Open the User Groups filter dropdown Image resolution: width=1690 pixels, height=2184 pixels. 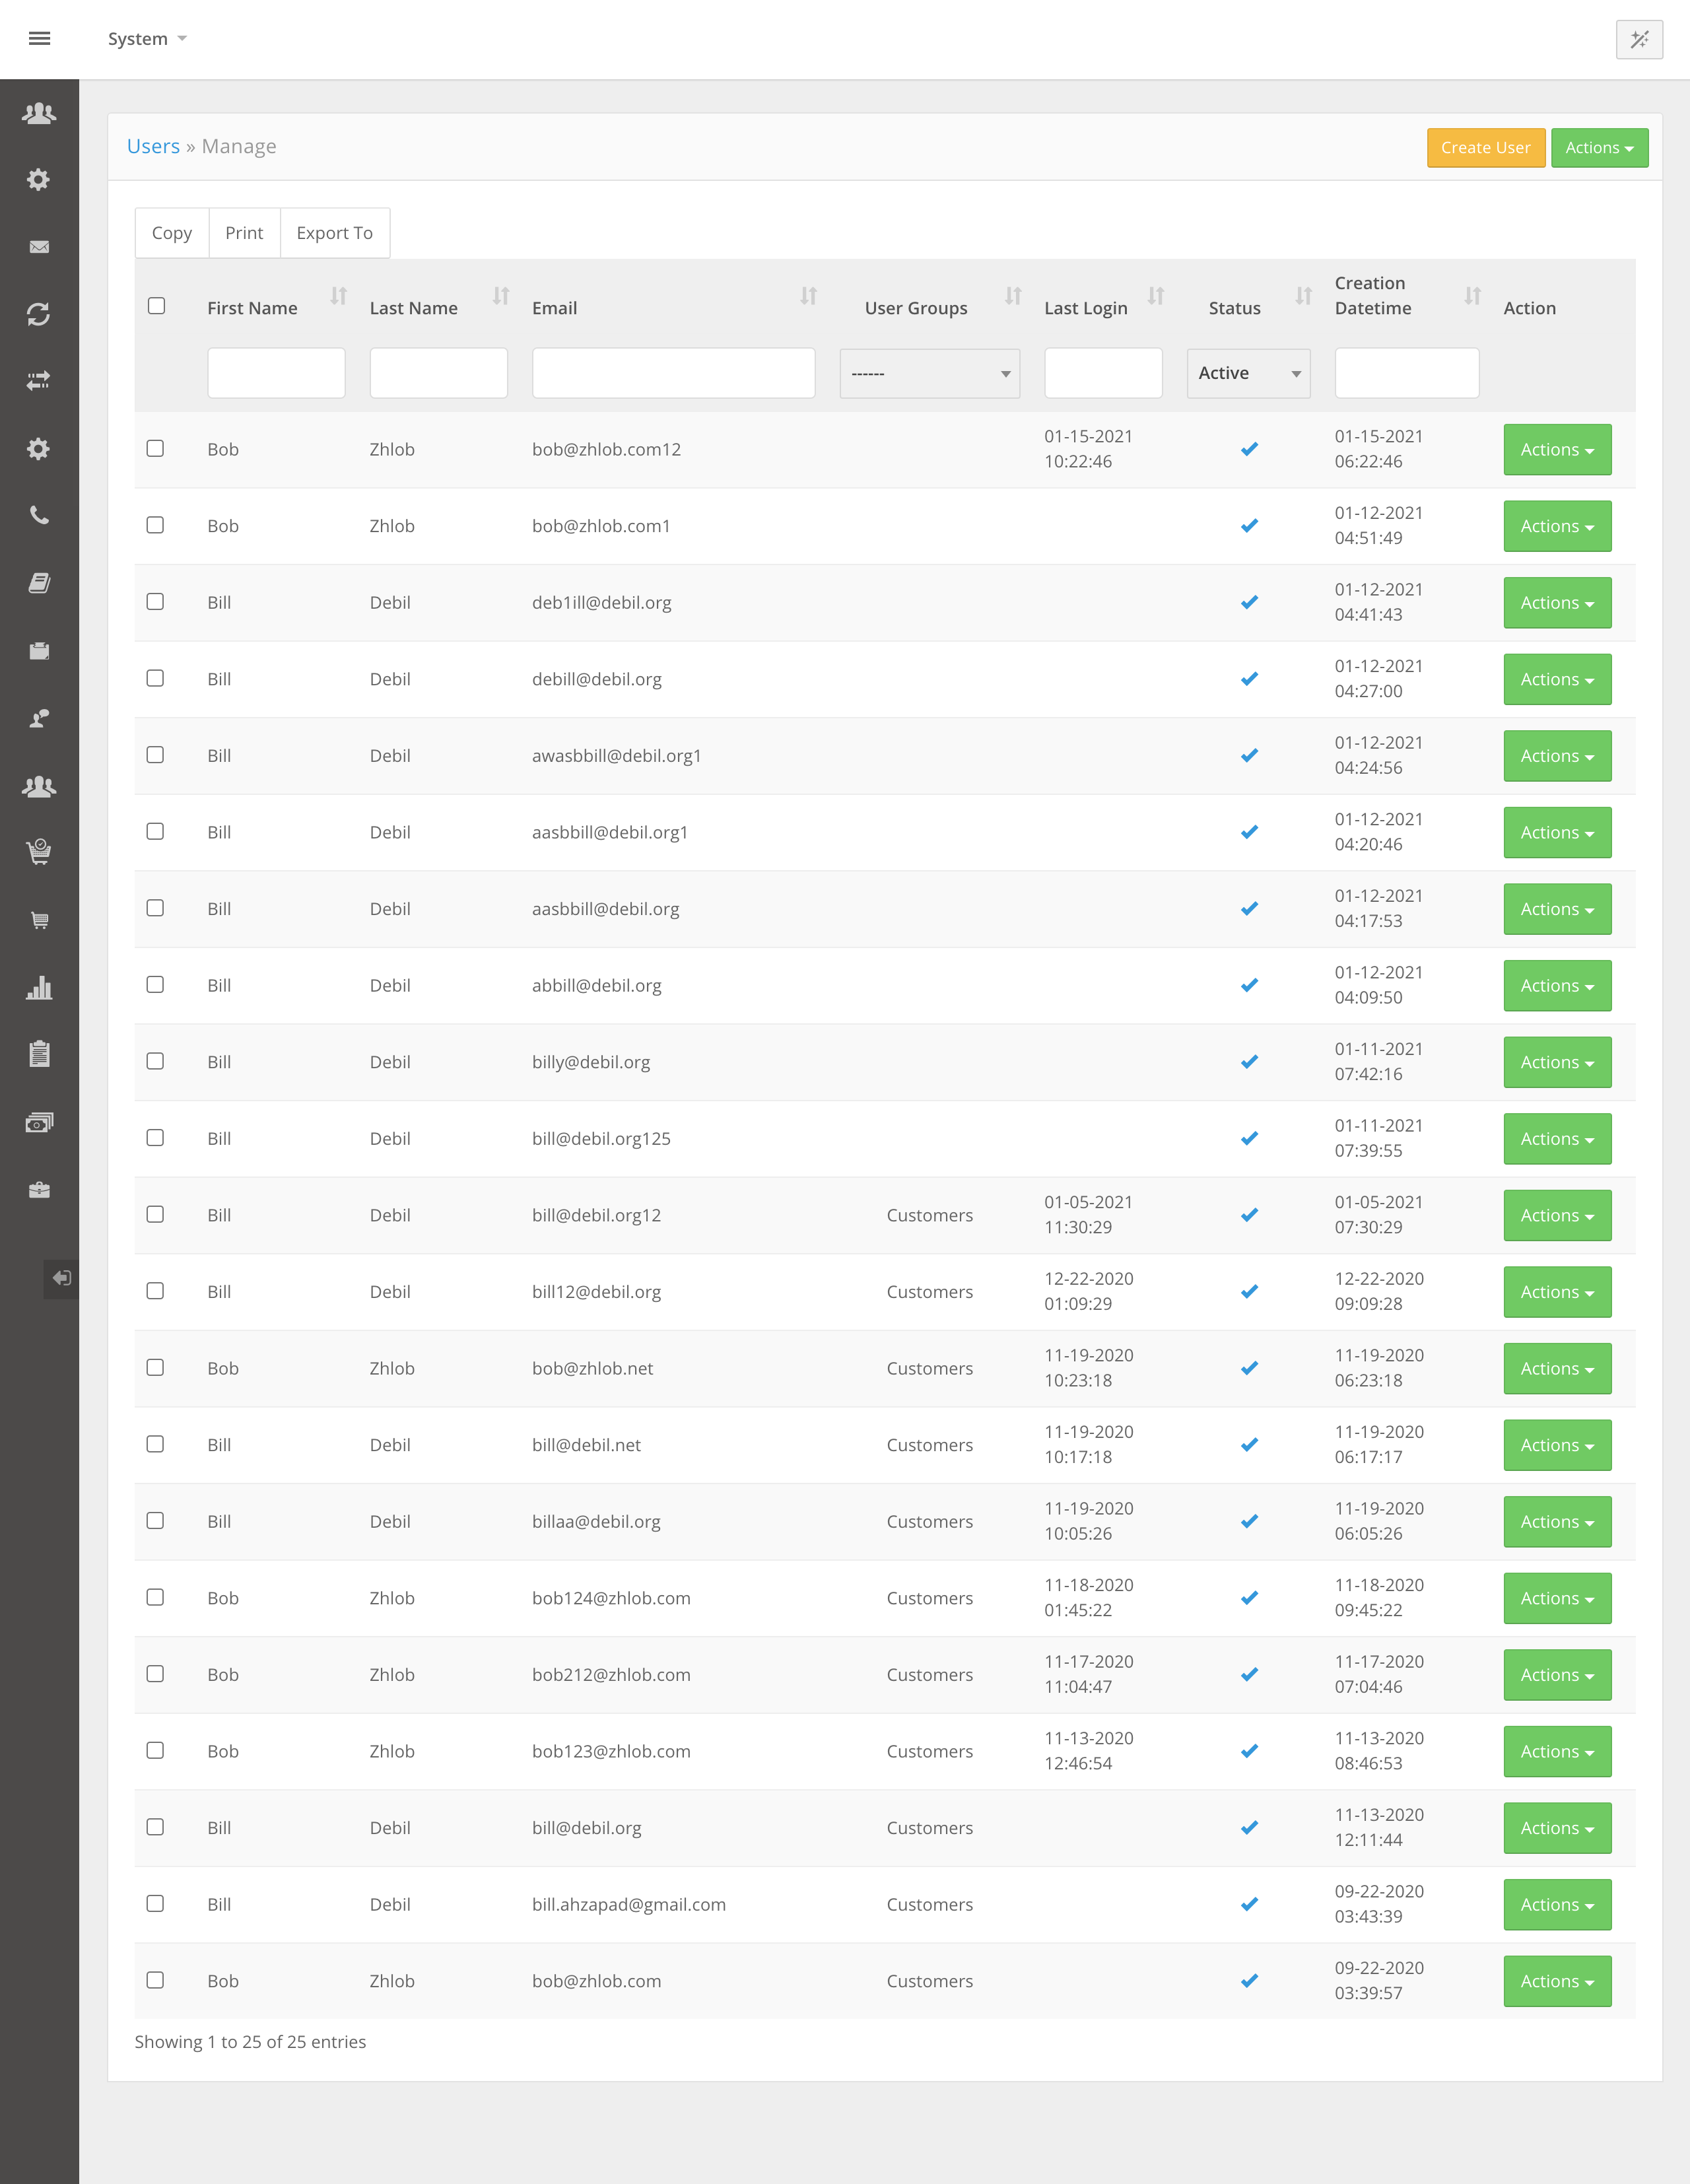(x=929, y=374)
